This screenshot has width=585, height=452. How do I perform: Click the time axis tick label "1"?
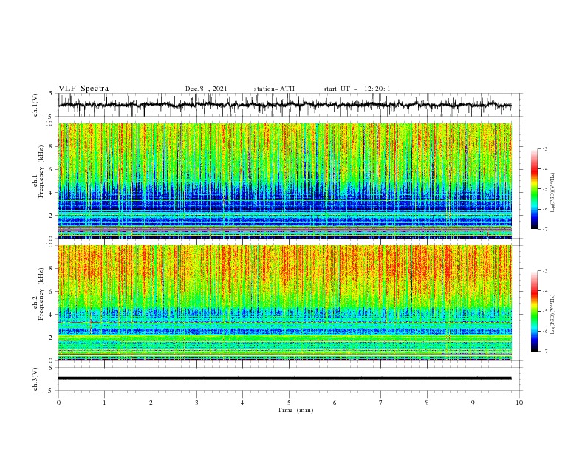[x=104, y=403]
